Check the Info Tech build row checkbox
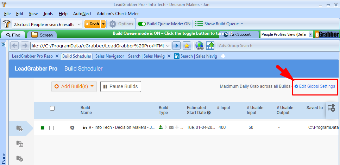Image resolution: width=340 pixels, height=165 pixels. coord(51,128)
